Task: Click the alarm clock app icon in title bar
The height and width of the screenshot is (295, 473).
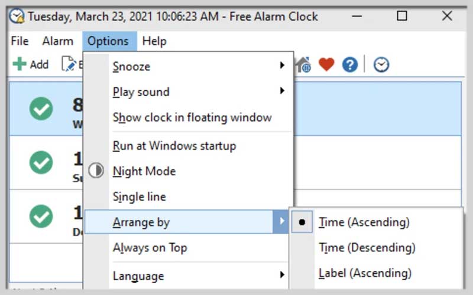Action: (x=17, y=16)
